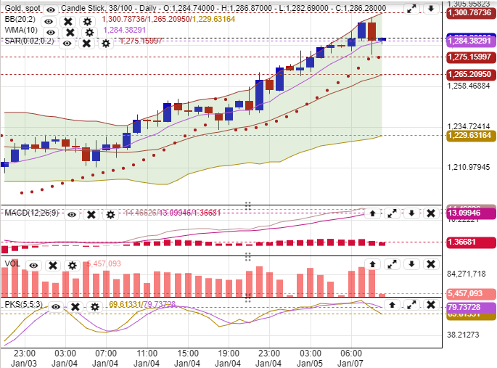497x368 pixels.
Task: Open the SAR indicator settings gear
Action: pyautogui.click(x=105, y=44)
